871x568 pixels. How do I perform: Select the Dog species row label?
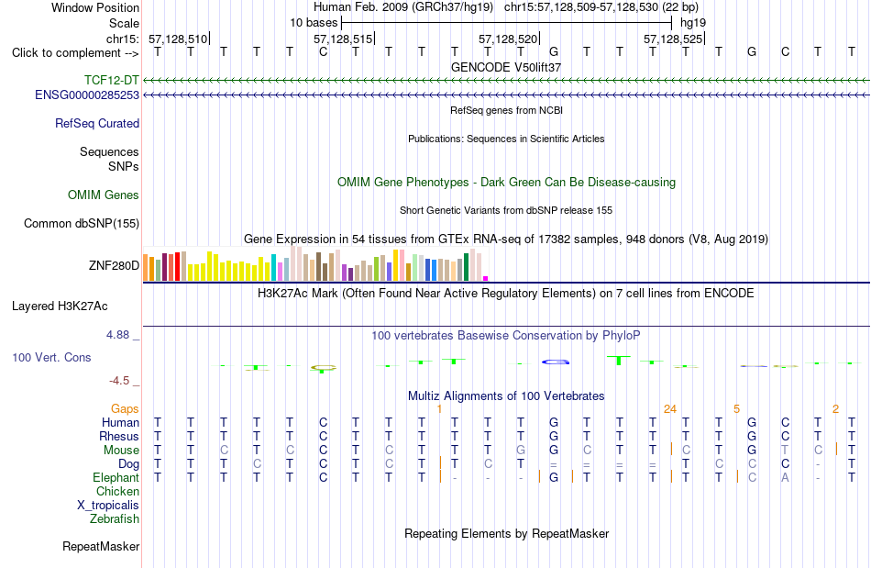129,464
